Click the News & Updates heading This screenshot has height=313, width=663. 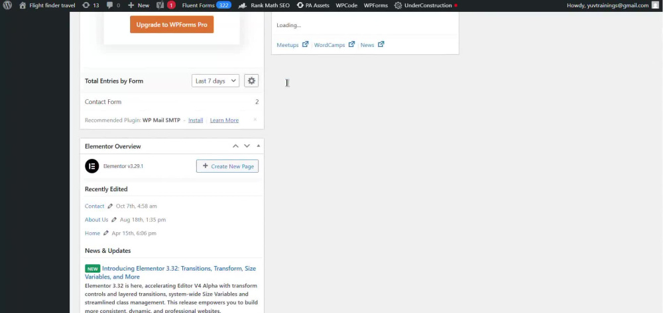[108, 251]
